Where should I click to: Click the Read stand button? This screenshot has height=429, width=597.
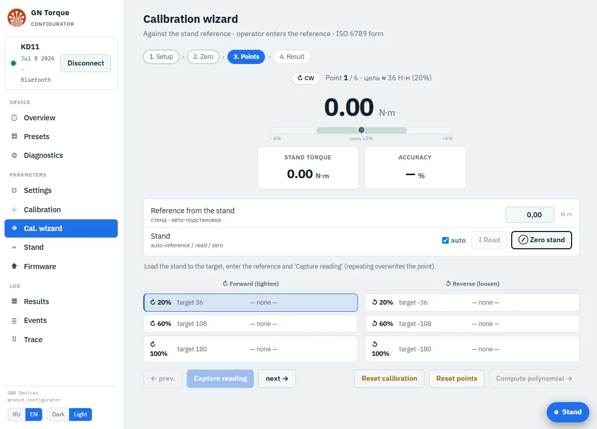point(489,240)
